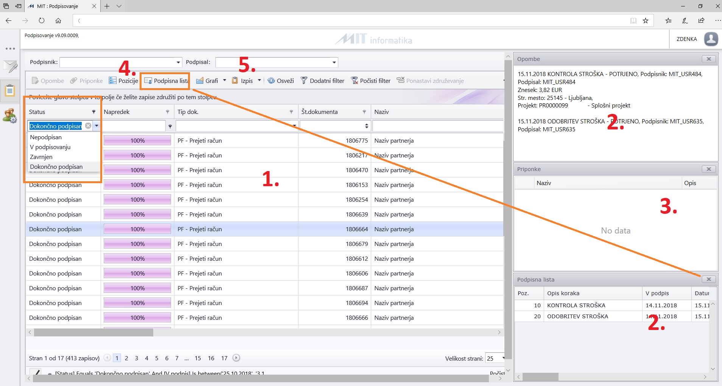Open the Izpis dropdown arrow
This screenshot has height=386, width=722.
259,80
